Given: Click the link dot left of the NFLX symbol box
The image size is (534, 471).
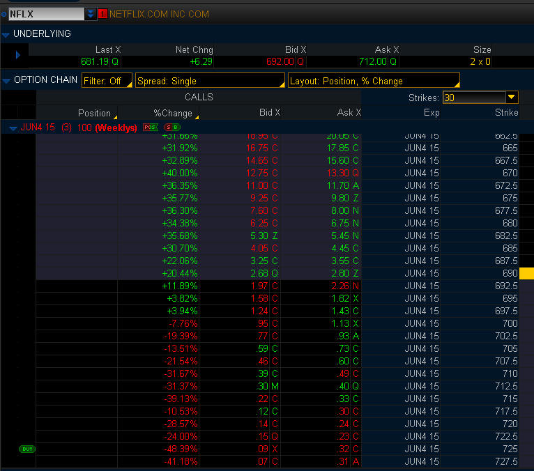Looking at the screenshot, I should [x=3, y=14].
